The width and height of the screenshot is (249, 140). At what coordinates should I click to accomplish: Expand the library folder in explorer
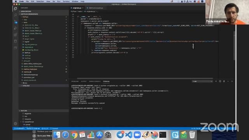click(x=44, y=83)
